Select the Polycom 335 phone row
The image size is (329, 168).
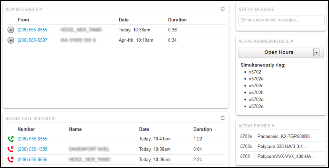281,146
